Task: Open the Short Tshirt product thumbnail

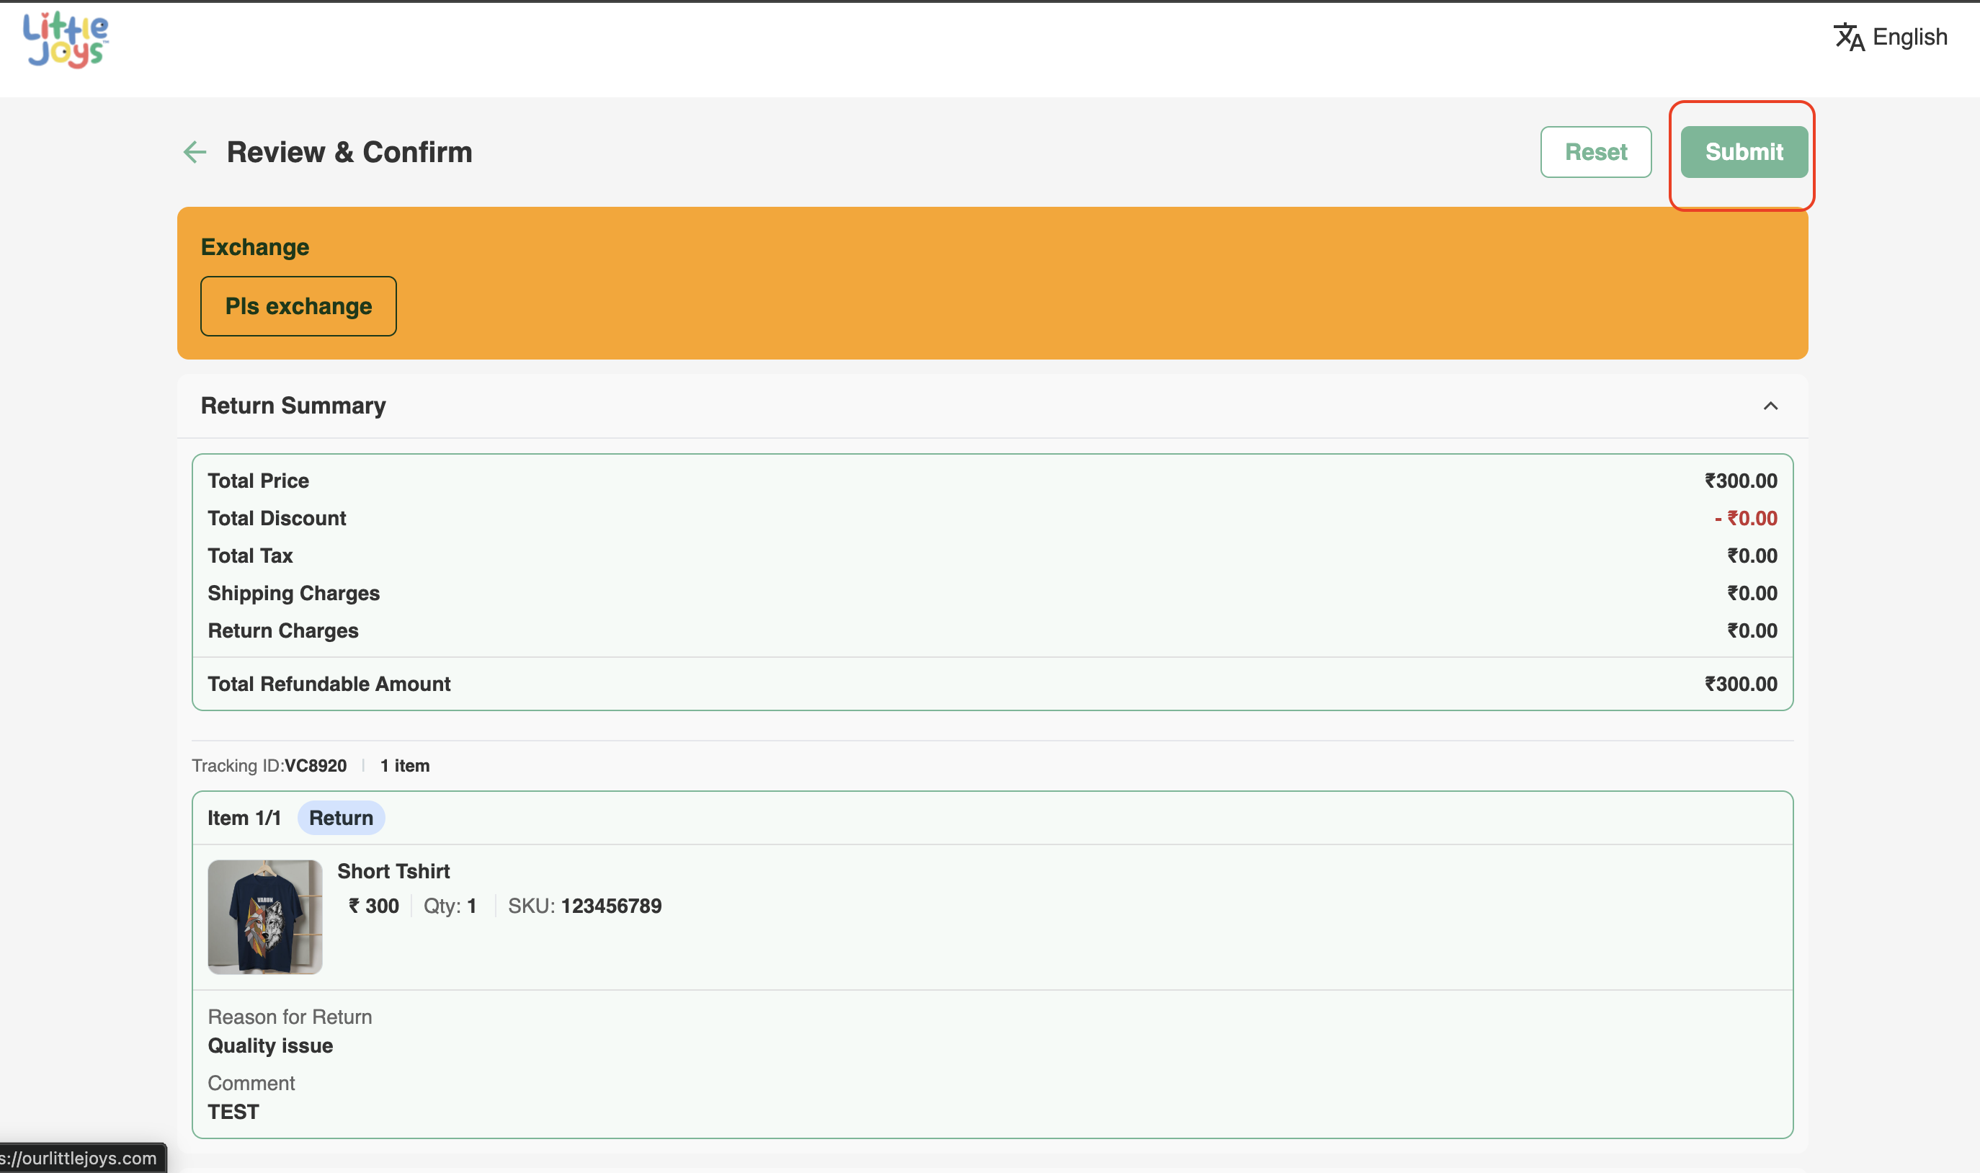Action: coord(264,917)
